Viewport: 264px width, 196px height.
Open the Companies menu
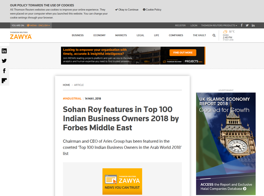pos(176,35)
